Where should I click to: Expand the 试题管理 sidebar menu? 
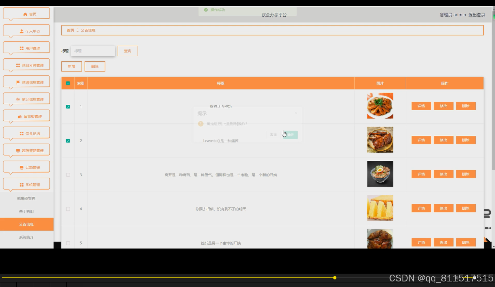[26, 167]
